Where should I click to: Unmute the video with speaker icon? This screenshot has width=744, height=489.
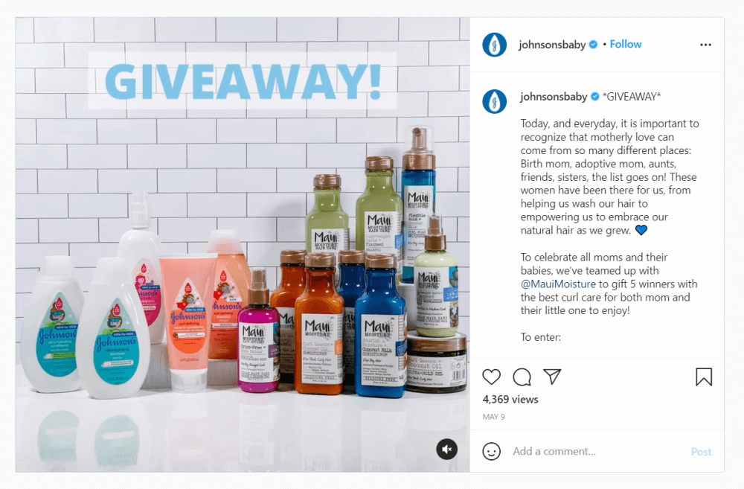click(446, 449)
